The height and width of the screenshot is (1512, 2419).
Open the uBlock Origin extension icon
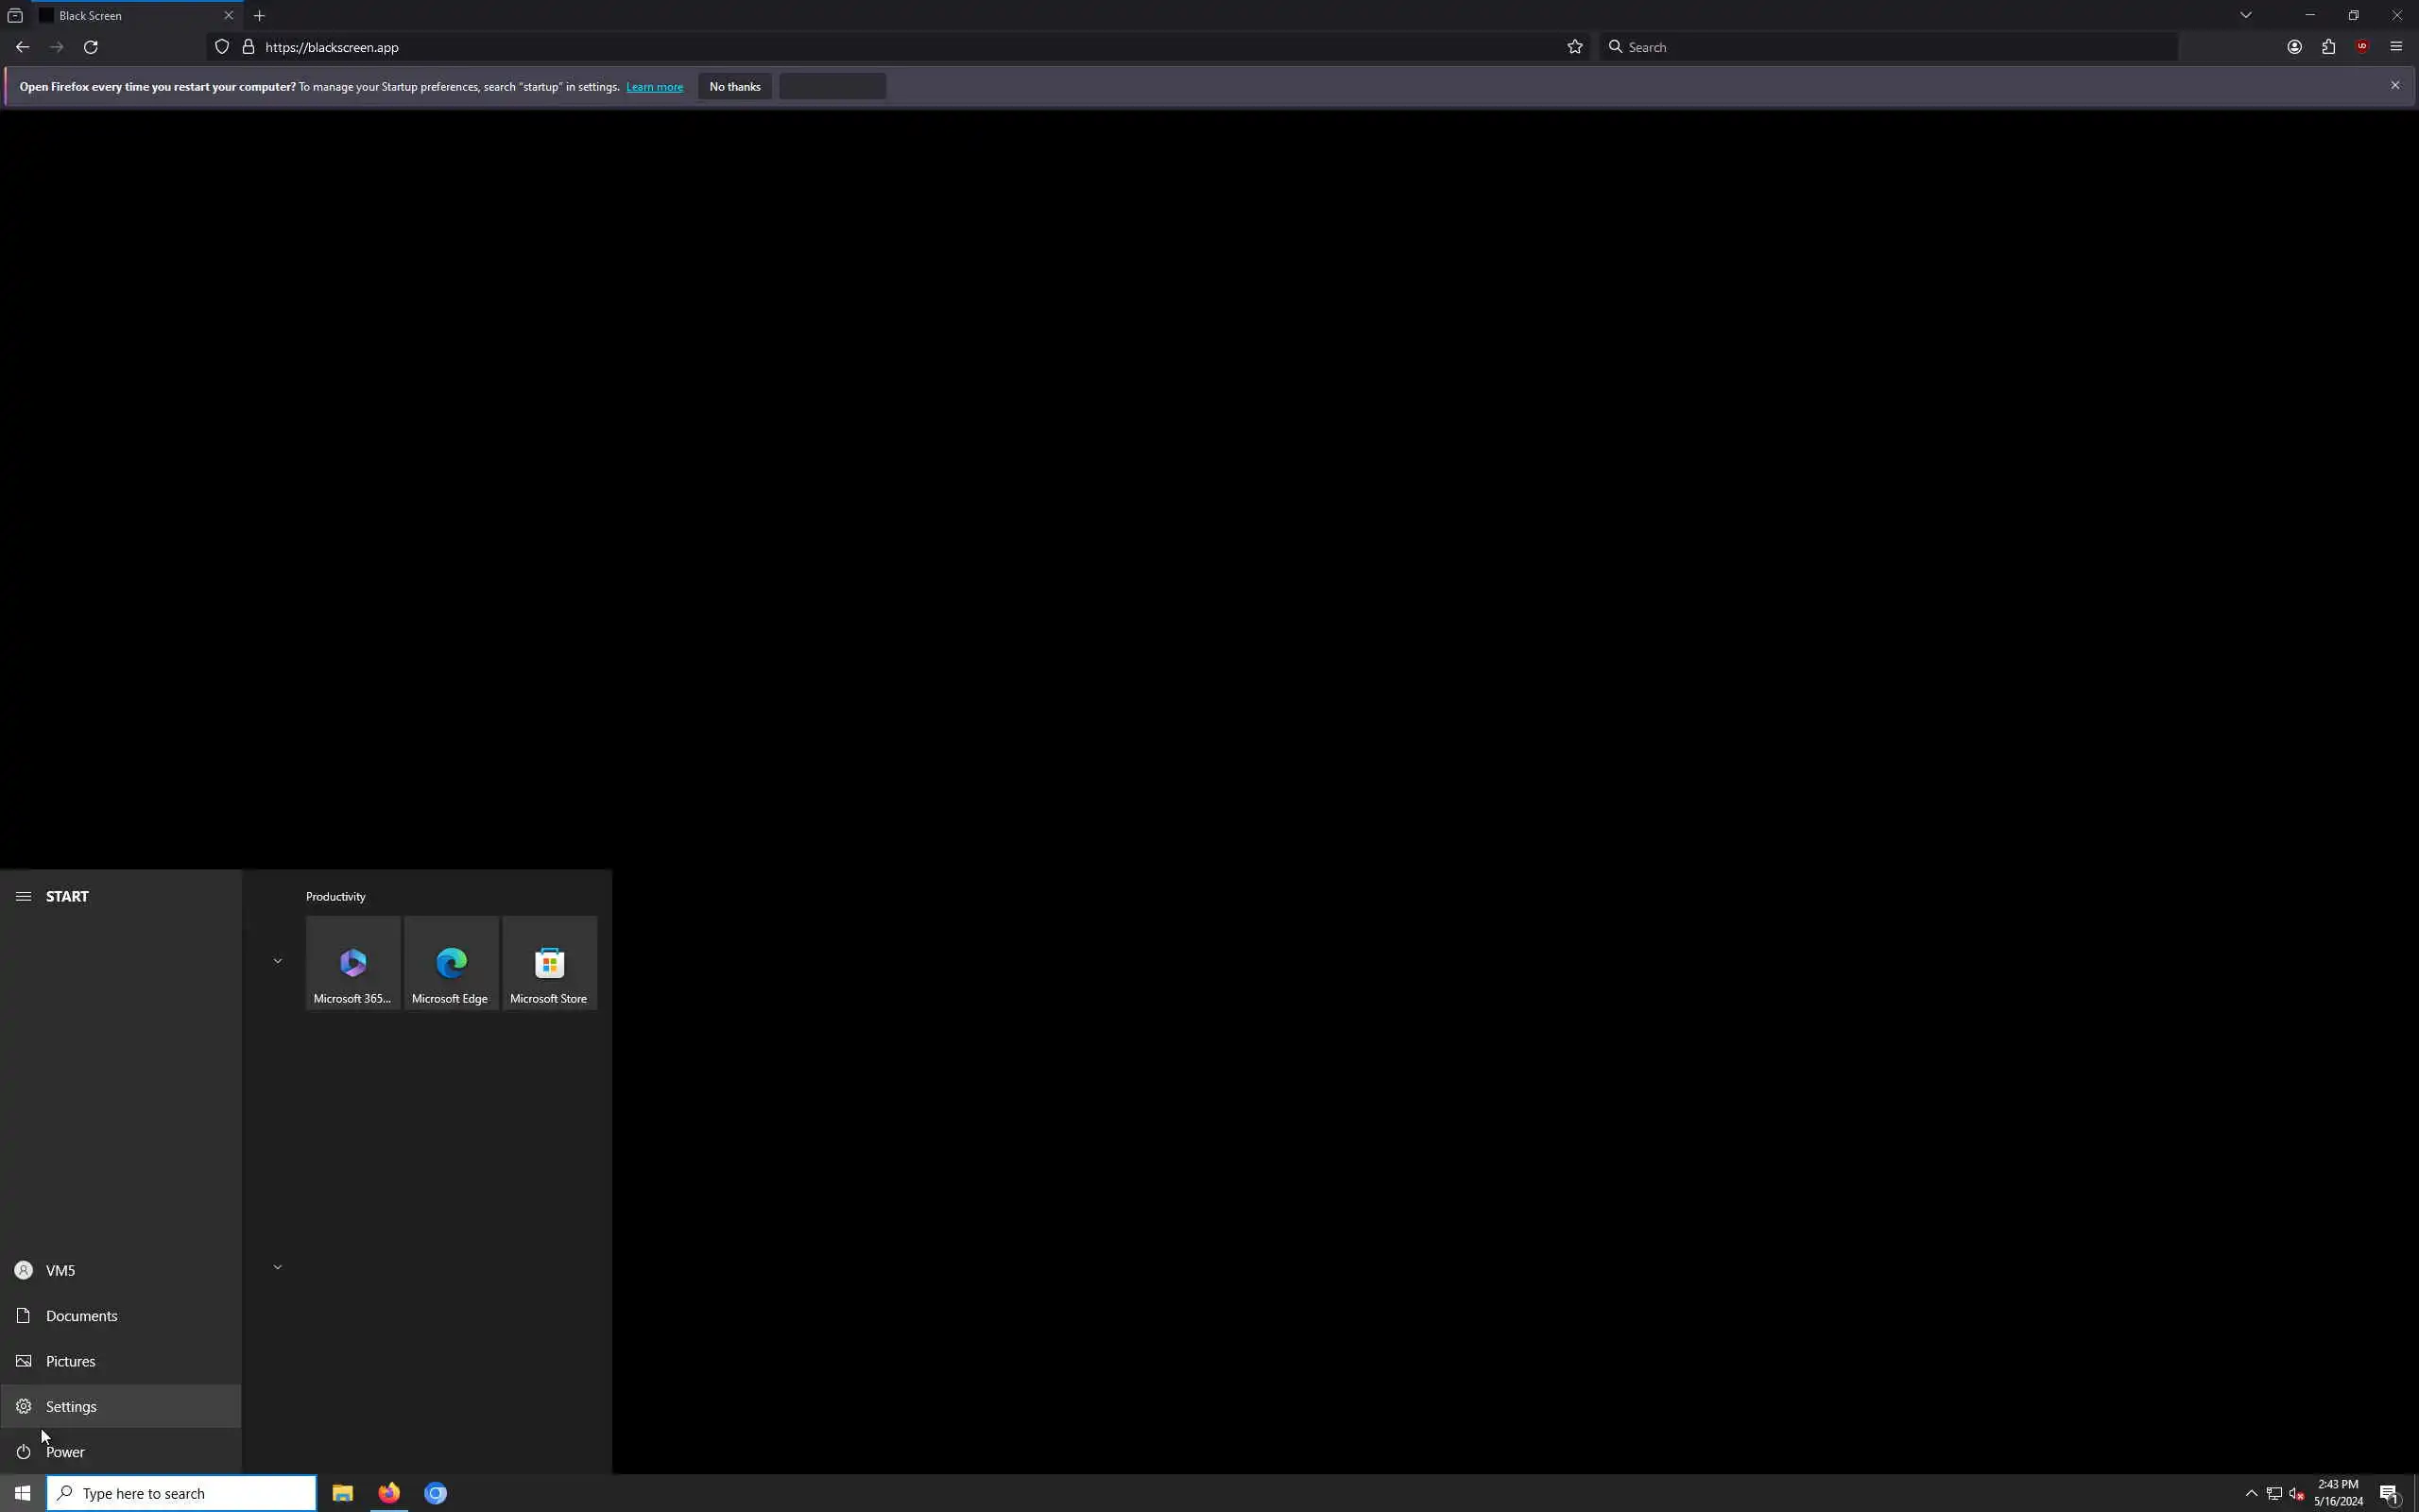click(2362, 47)
